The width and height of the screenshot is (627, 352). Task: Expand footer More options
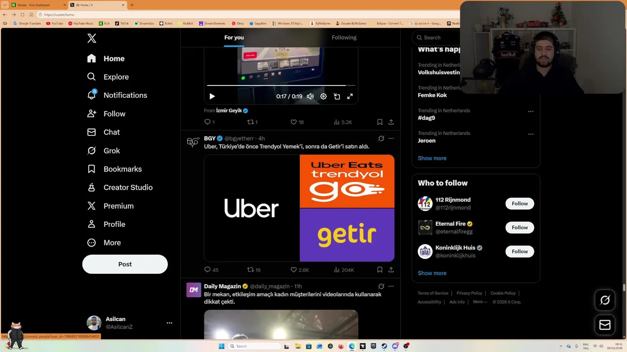480,302
